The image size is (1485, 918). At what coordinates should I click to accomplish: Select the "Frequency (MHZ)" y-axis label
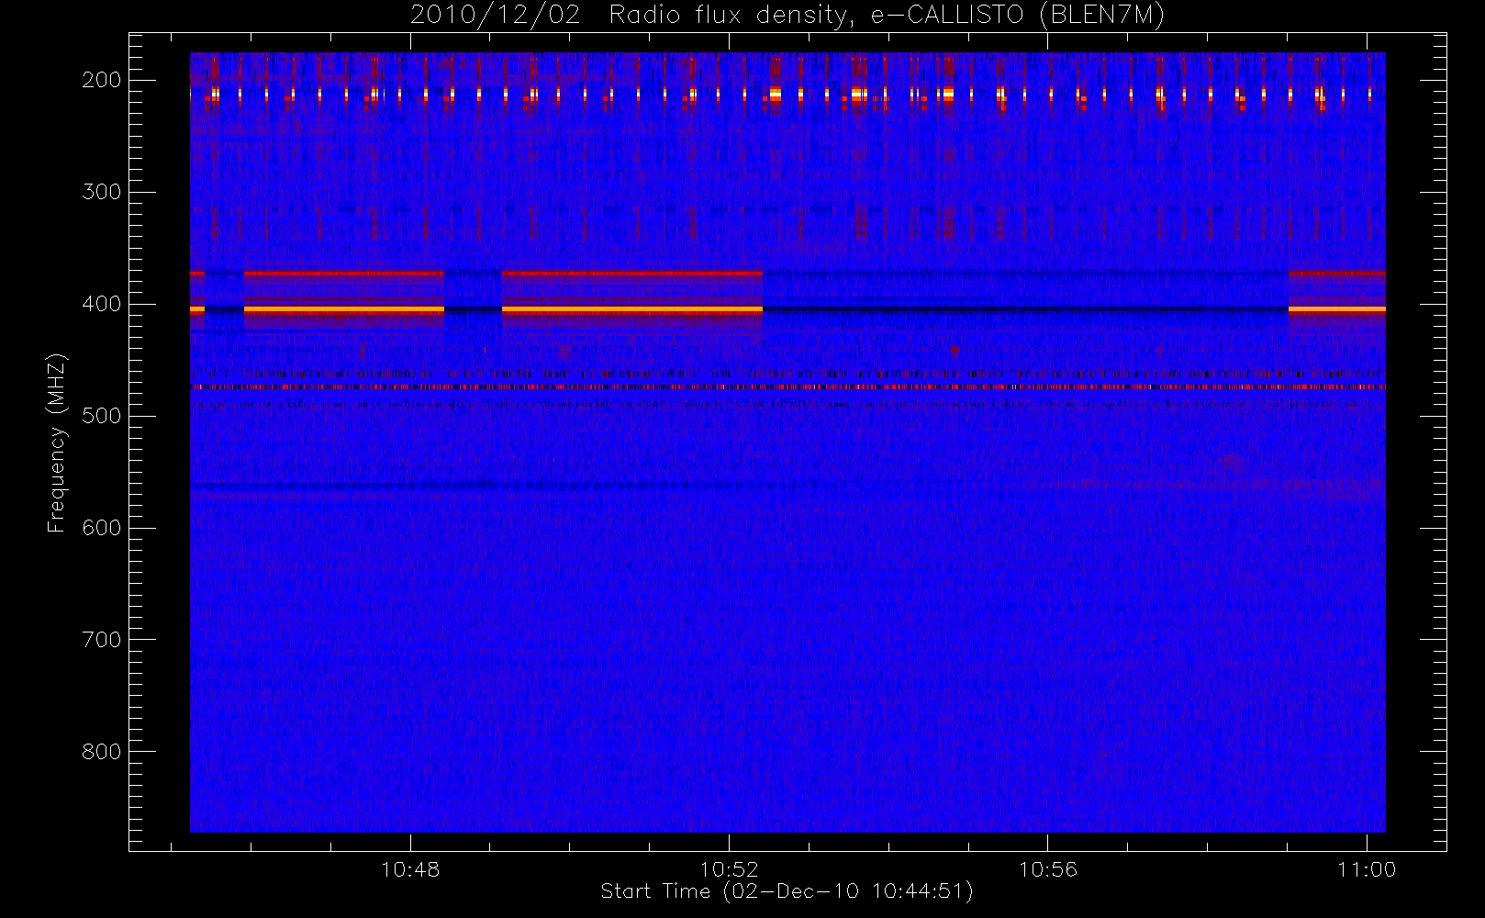pyautogui.click(x=57, y=442)
